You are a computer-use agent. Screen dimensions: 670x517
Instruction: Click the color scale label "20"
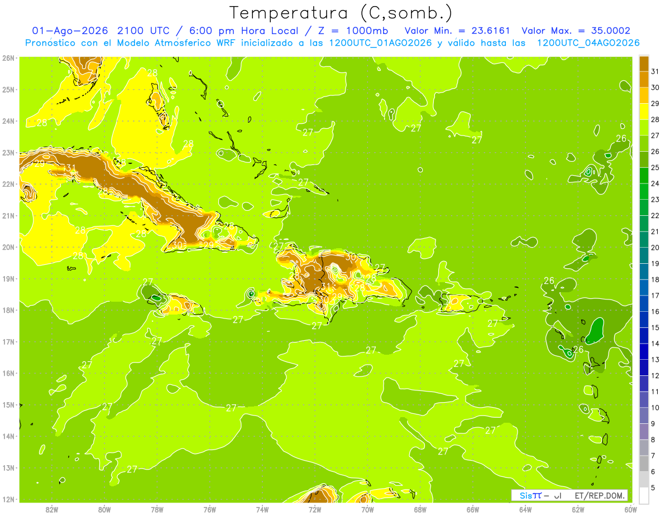(x=655, y=248)
